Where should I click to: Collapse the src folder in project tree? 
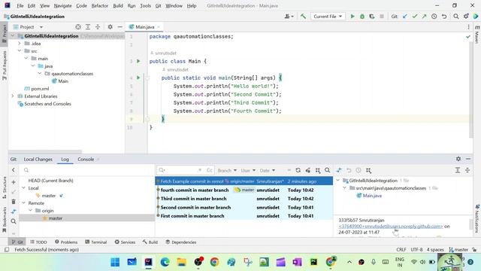[20, 50]
